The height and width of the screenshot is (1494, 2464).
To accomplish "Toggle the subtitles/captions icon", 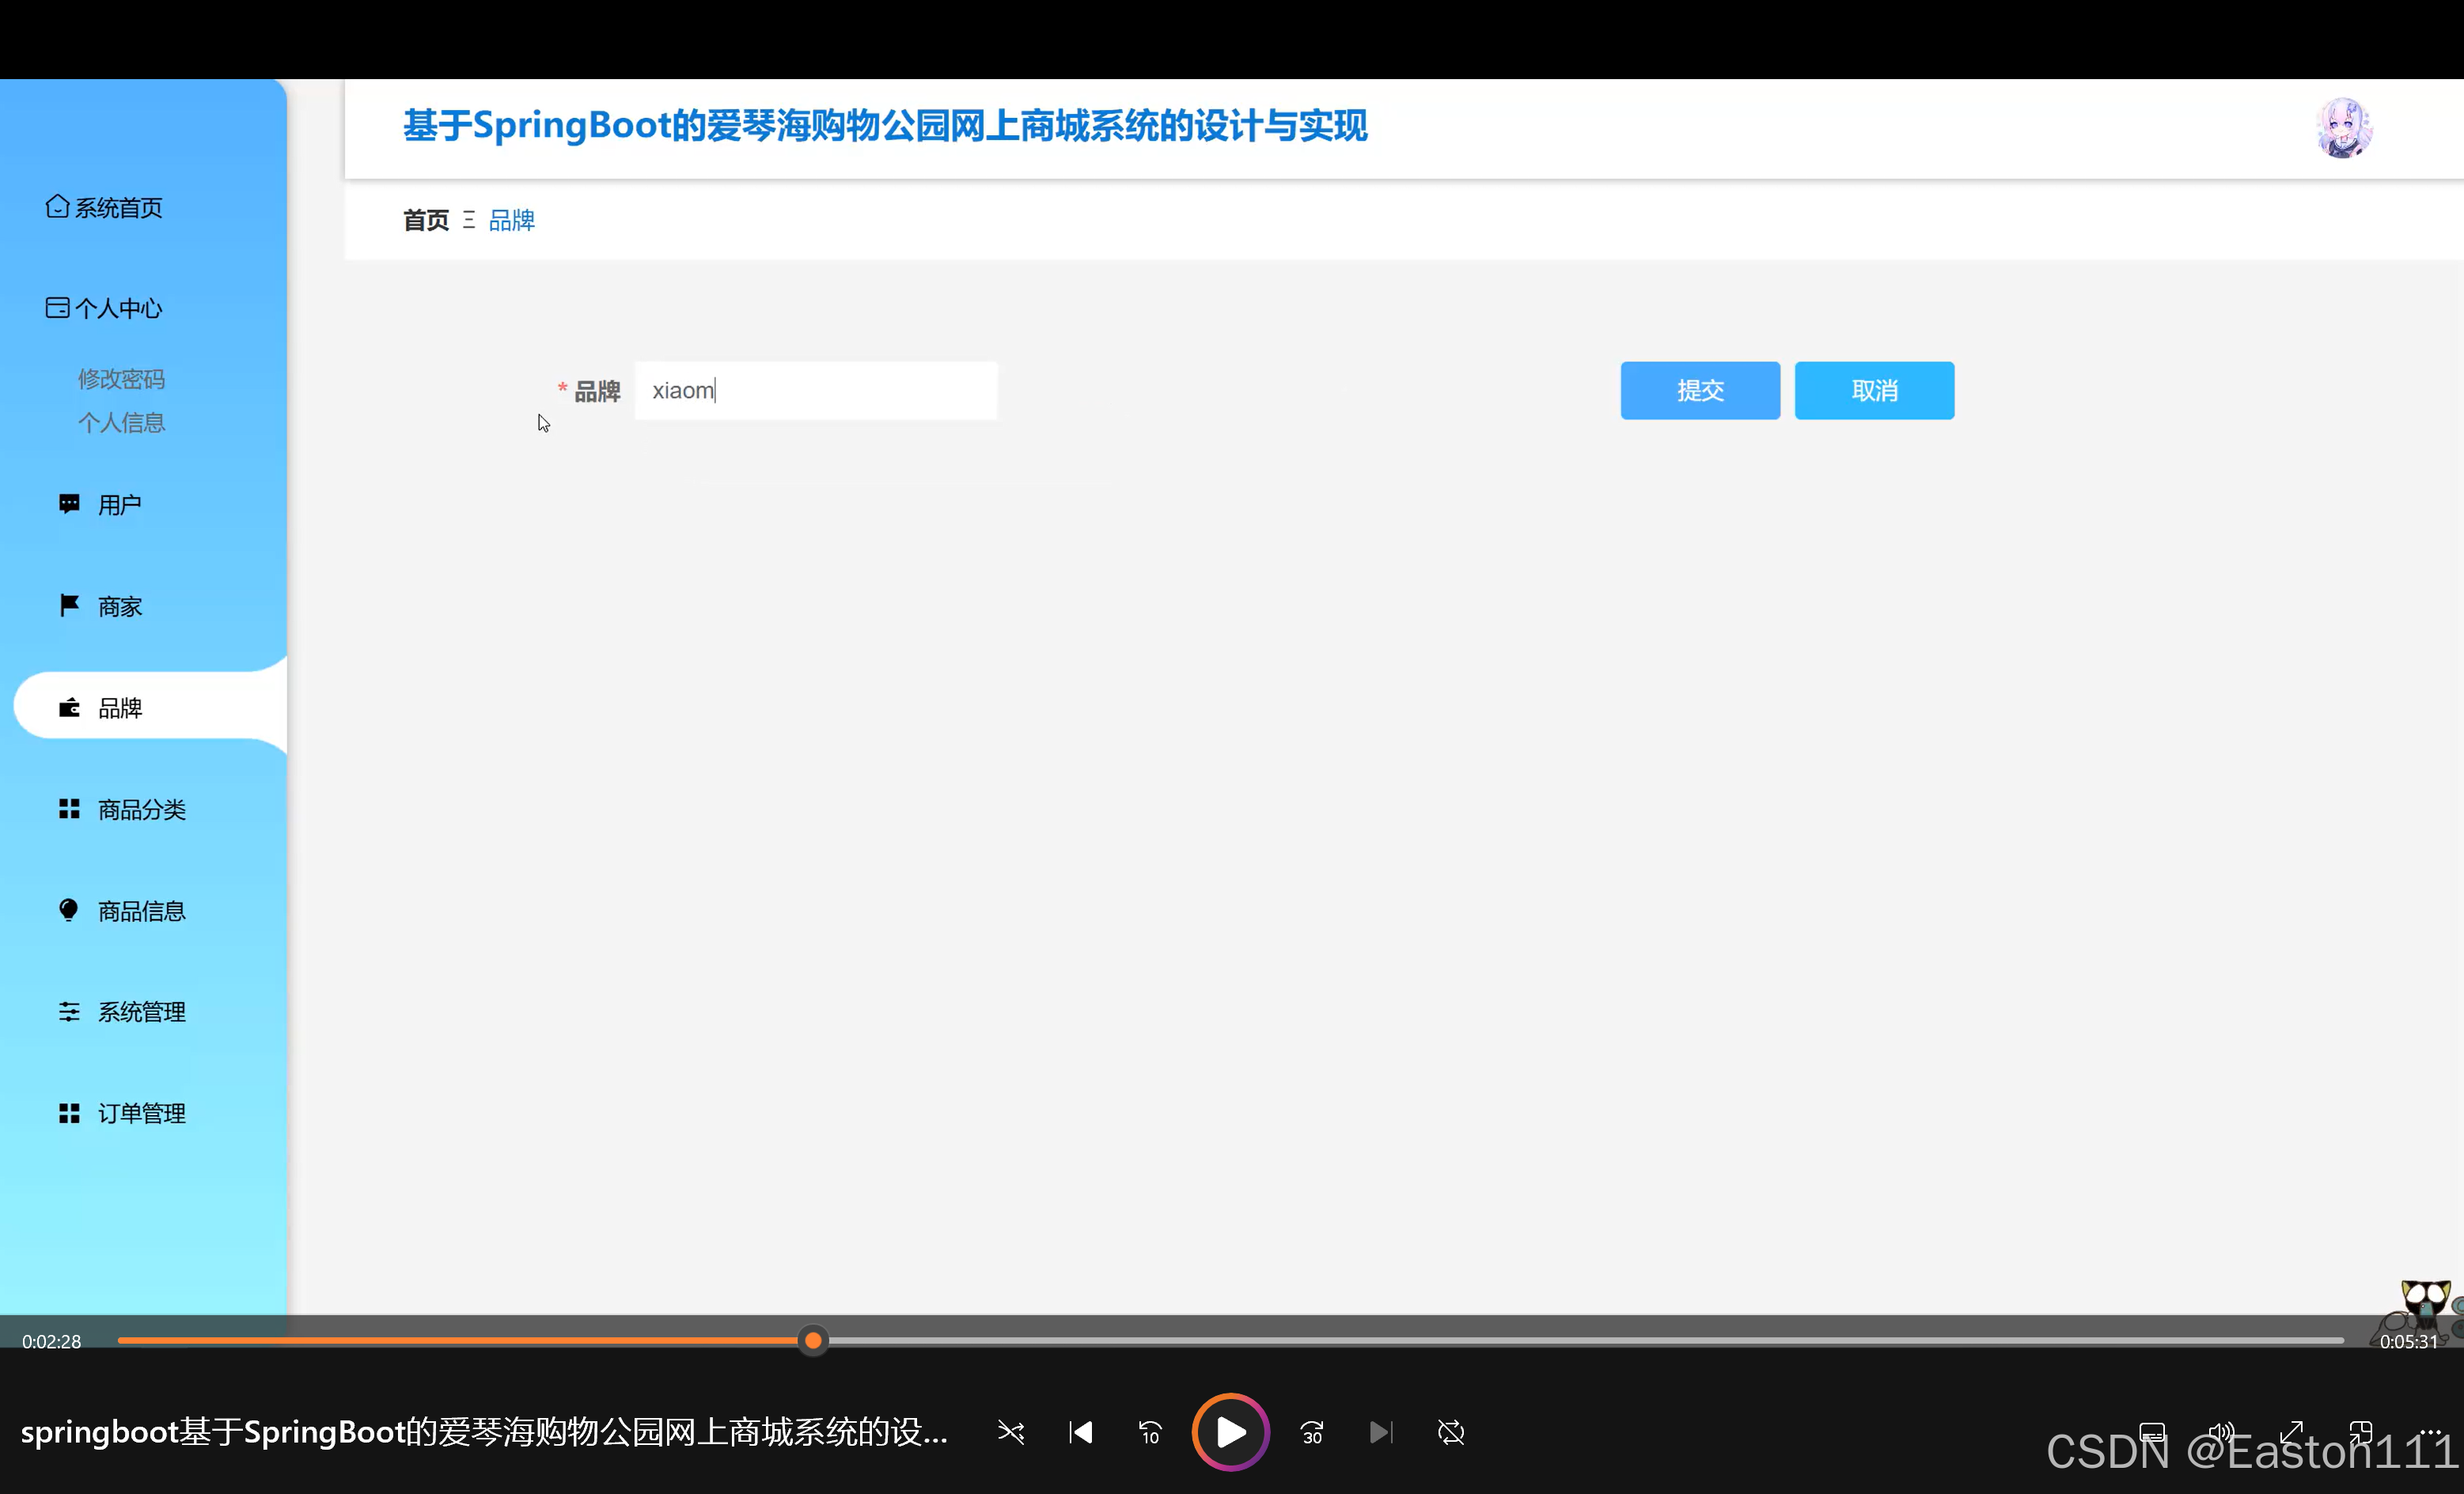I will [2152, 1432].
